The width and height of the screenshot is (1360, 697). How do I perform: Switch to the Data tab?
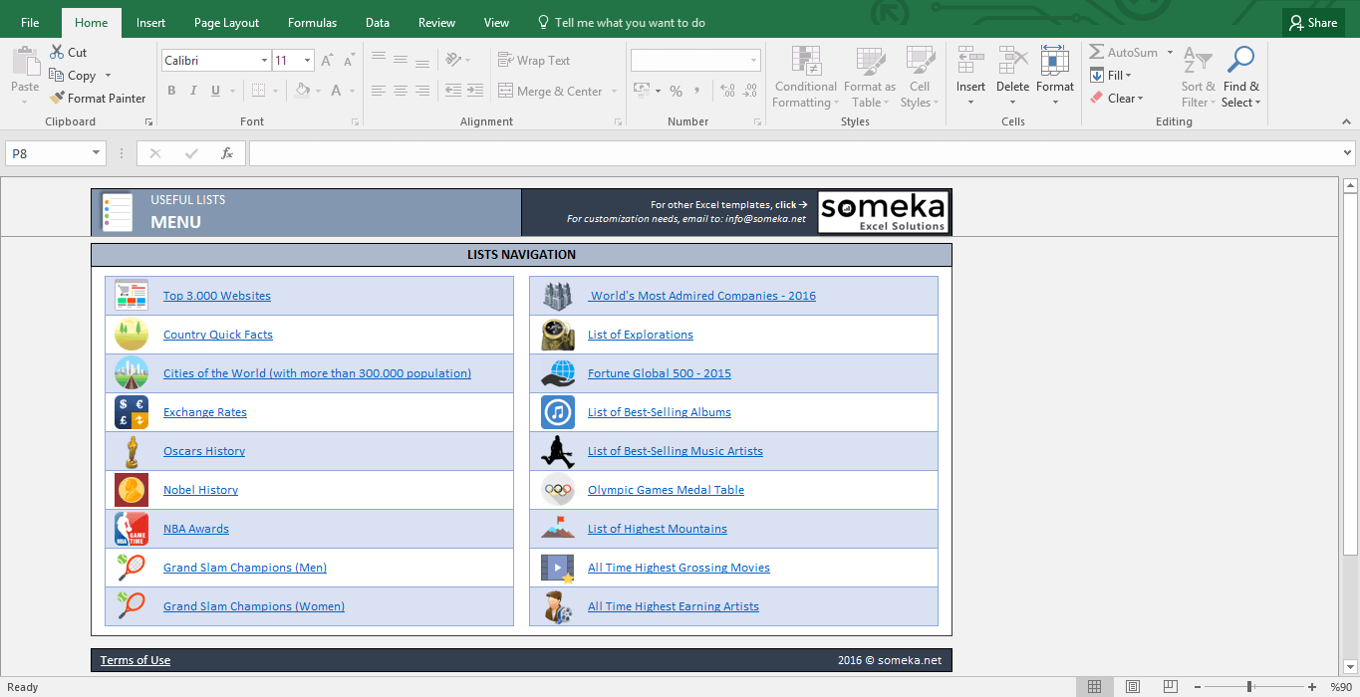point(378,22)
